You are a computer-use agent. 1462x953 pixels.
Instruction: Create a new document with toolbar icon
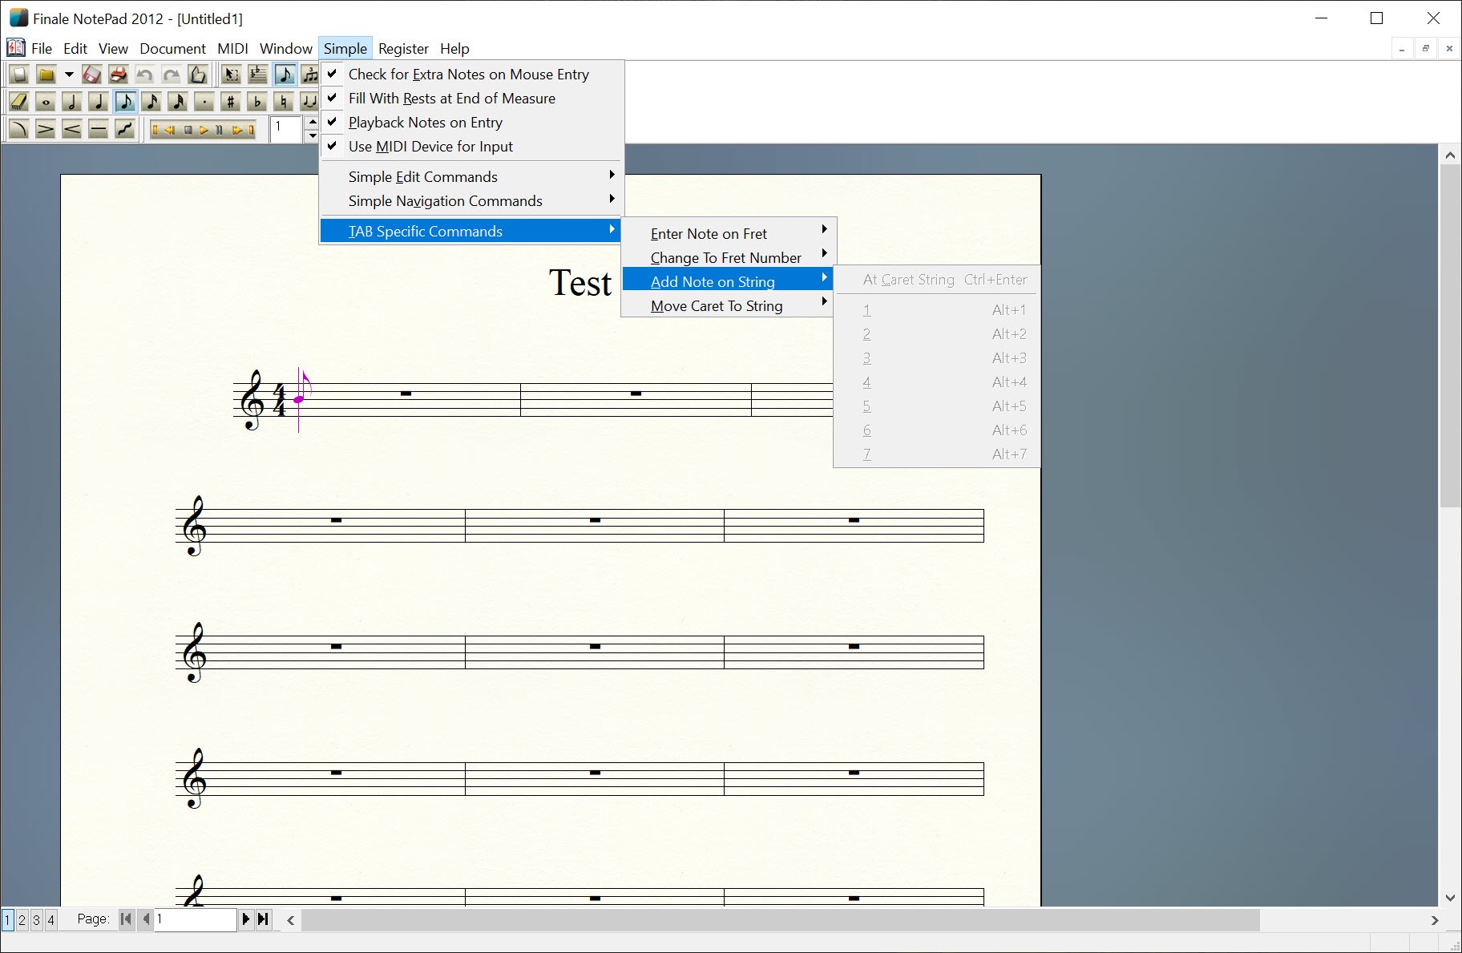coord(19,75)
